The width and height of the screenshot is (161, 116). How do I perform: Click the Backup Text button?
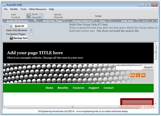(x=19, y=38)
